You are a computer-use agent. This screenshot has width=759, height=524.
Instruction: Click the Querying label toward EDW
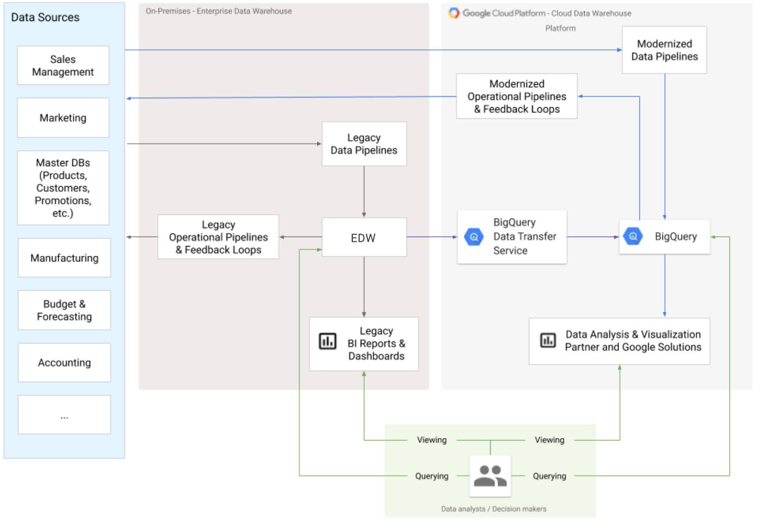tap(432, 476)
